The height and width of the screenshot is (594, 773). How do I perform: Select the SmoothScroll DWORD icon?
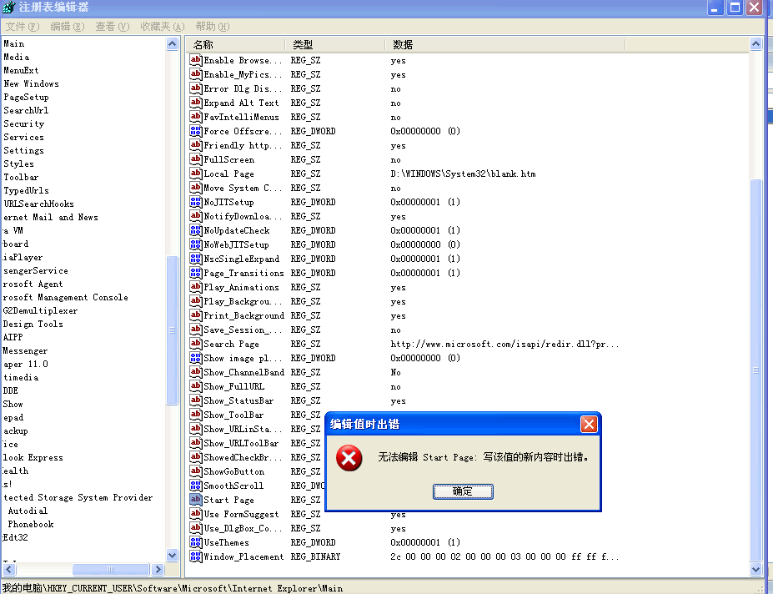[x=196, y=486]
